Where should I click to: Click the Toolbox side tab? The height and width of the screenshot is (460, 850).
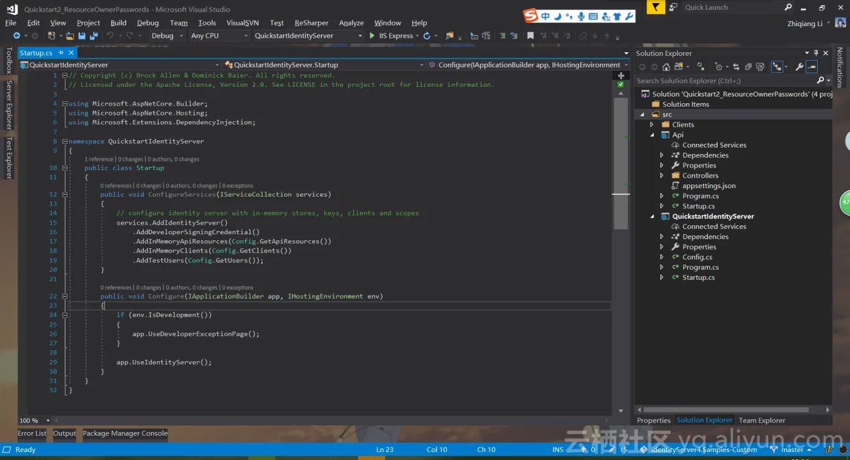[x=8, y=61]
